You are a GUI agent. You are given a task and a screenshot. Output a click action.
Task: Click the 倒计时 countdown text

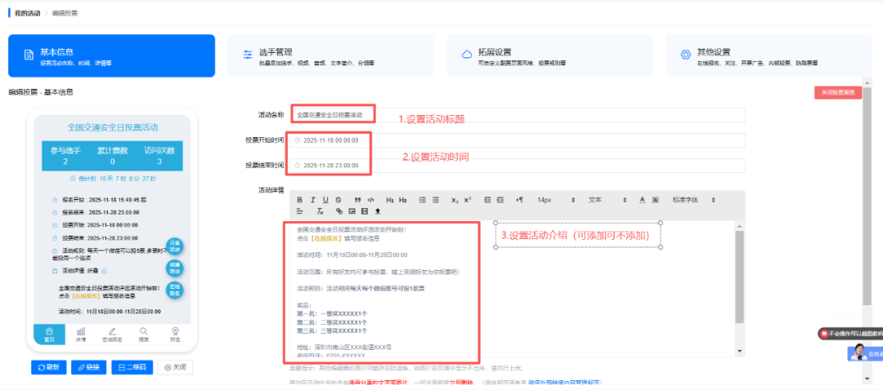111,178
